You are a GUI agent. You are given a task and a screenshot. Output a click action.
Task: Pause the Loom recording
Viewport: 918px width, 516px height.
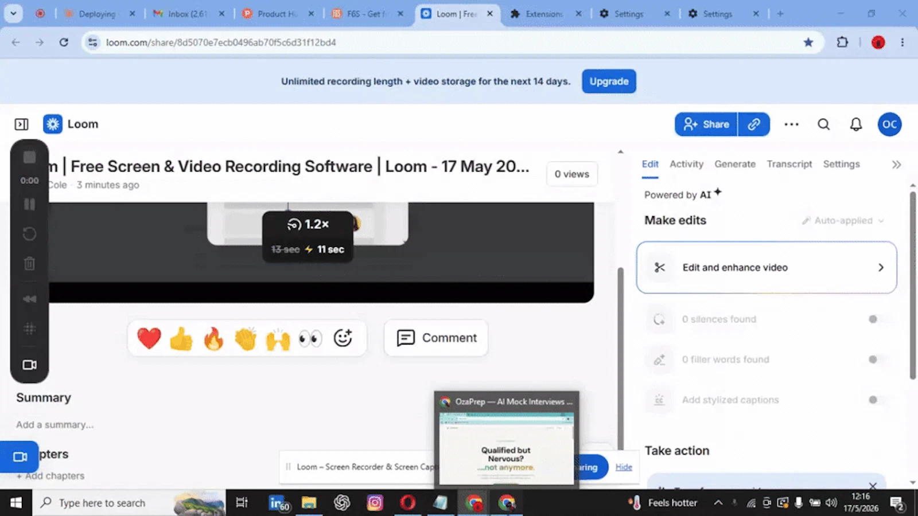click(29, 204)
